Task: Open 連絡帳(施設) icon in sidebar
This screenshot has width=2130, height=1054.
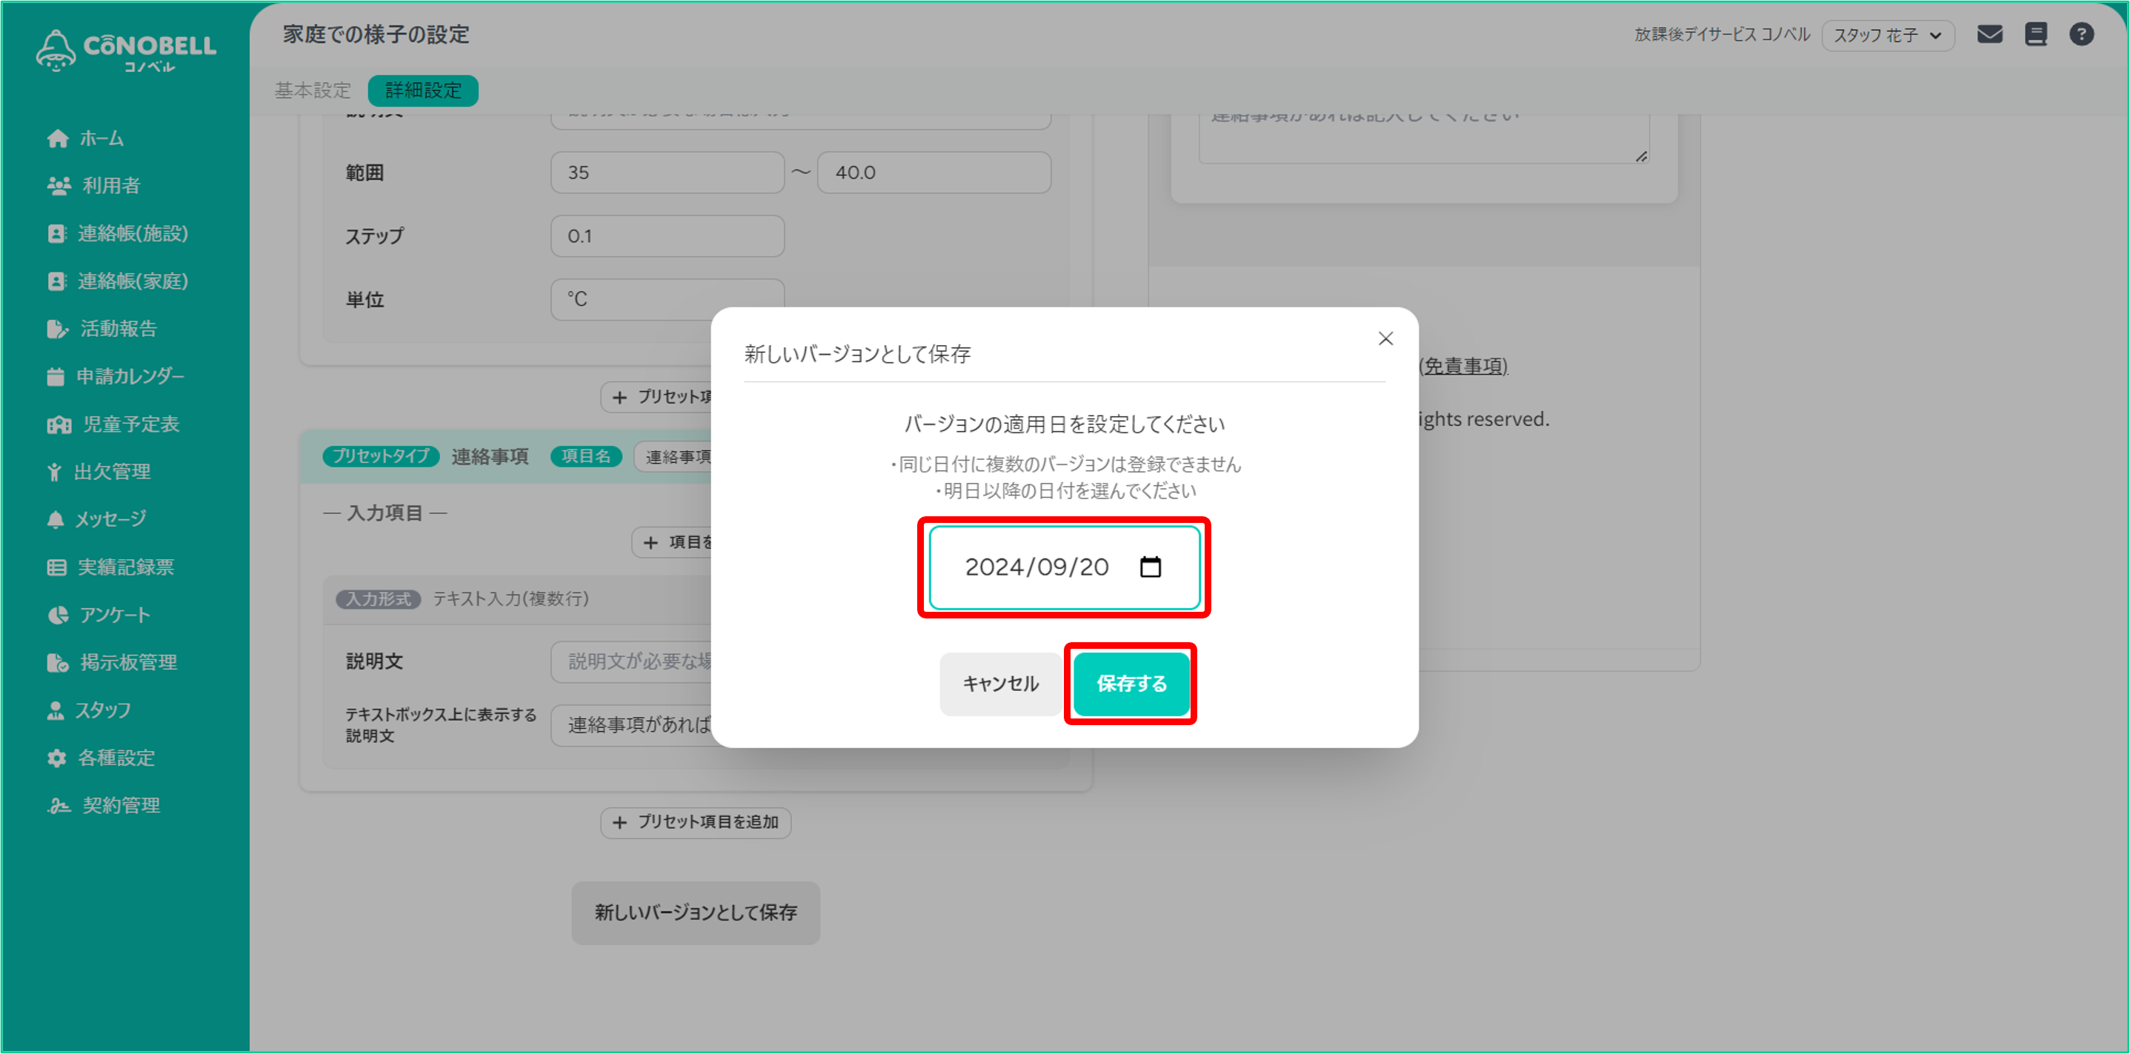Action: (x=56, y=234)
